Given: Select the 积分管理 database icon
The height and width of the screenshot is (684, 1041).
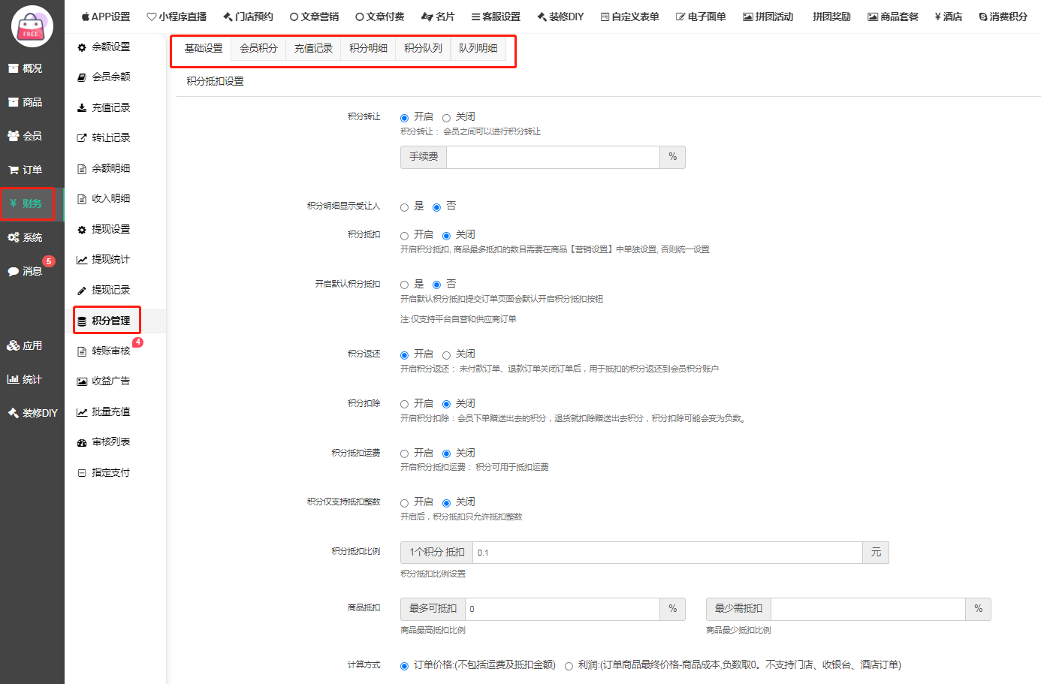Looking at the screenshot, I should [x=82, y=321].
